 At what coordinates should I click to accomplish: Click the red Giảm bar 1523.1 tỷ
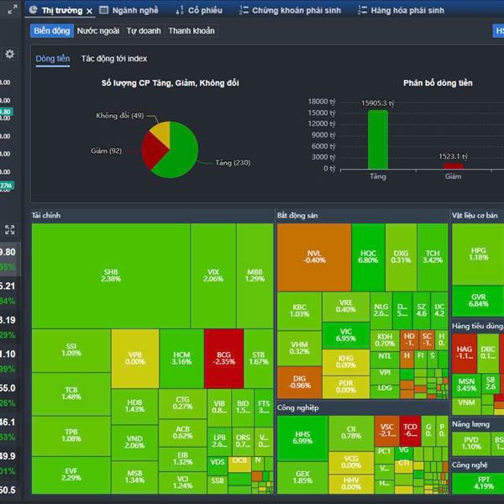click(x=453, y=166)
